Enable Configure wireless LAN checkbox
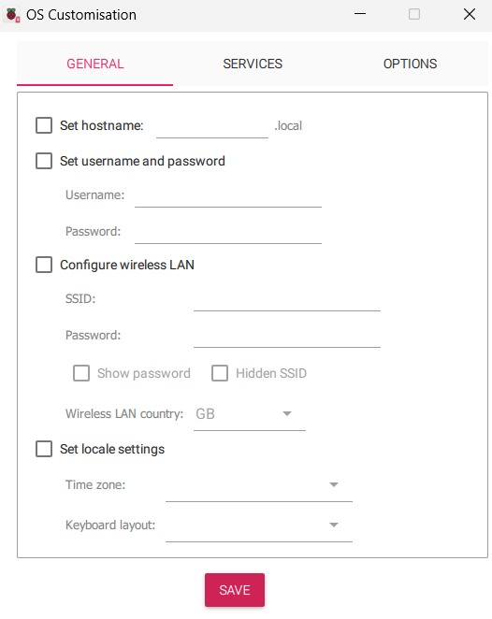Viewport: 492px width, 619px height. tap(44, 265)
